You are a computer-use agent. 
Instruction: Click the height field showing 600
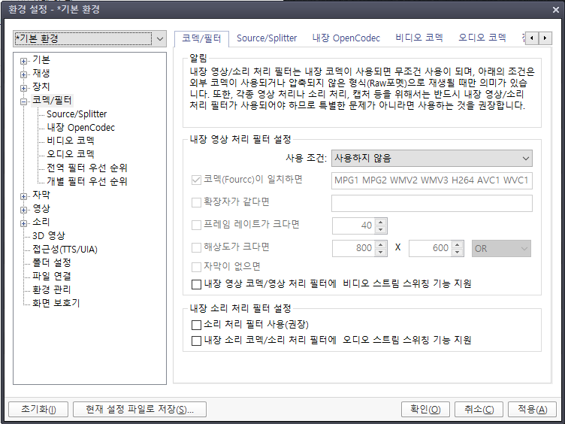pos(430,248)
